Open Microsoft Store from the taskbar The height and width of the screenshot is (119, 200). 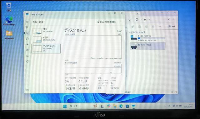click(127, 106)
